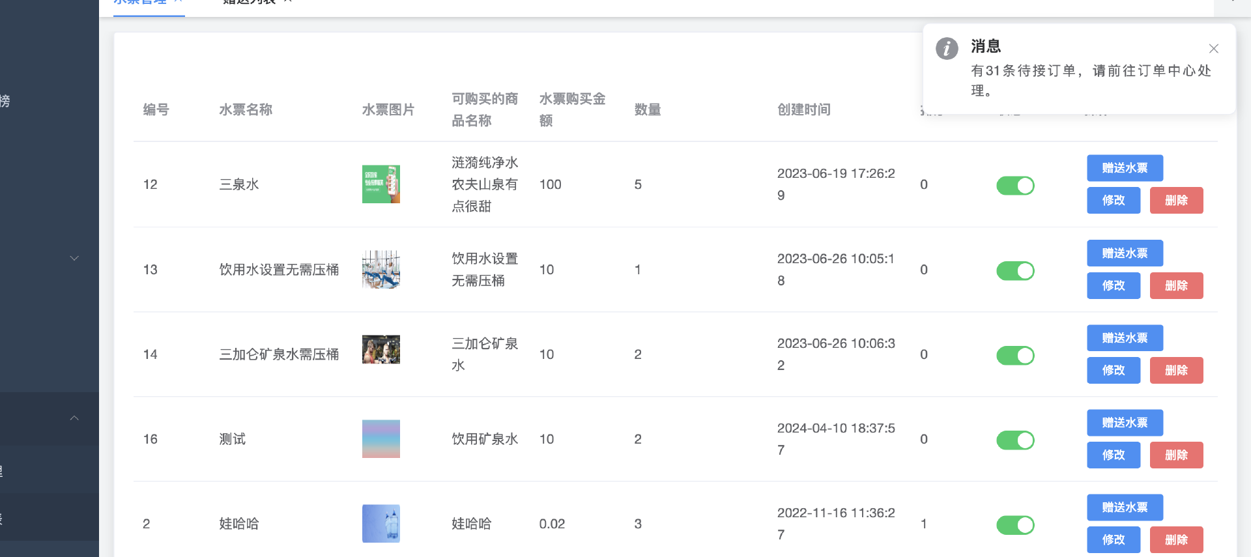Click the info icon in the 消息 notification
This screenshot has height=557, width=1251.
point(947,48)
